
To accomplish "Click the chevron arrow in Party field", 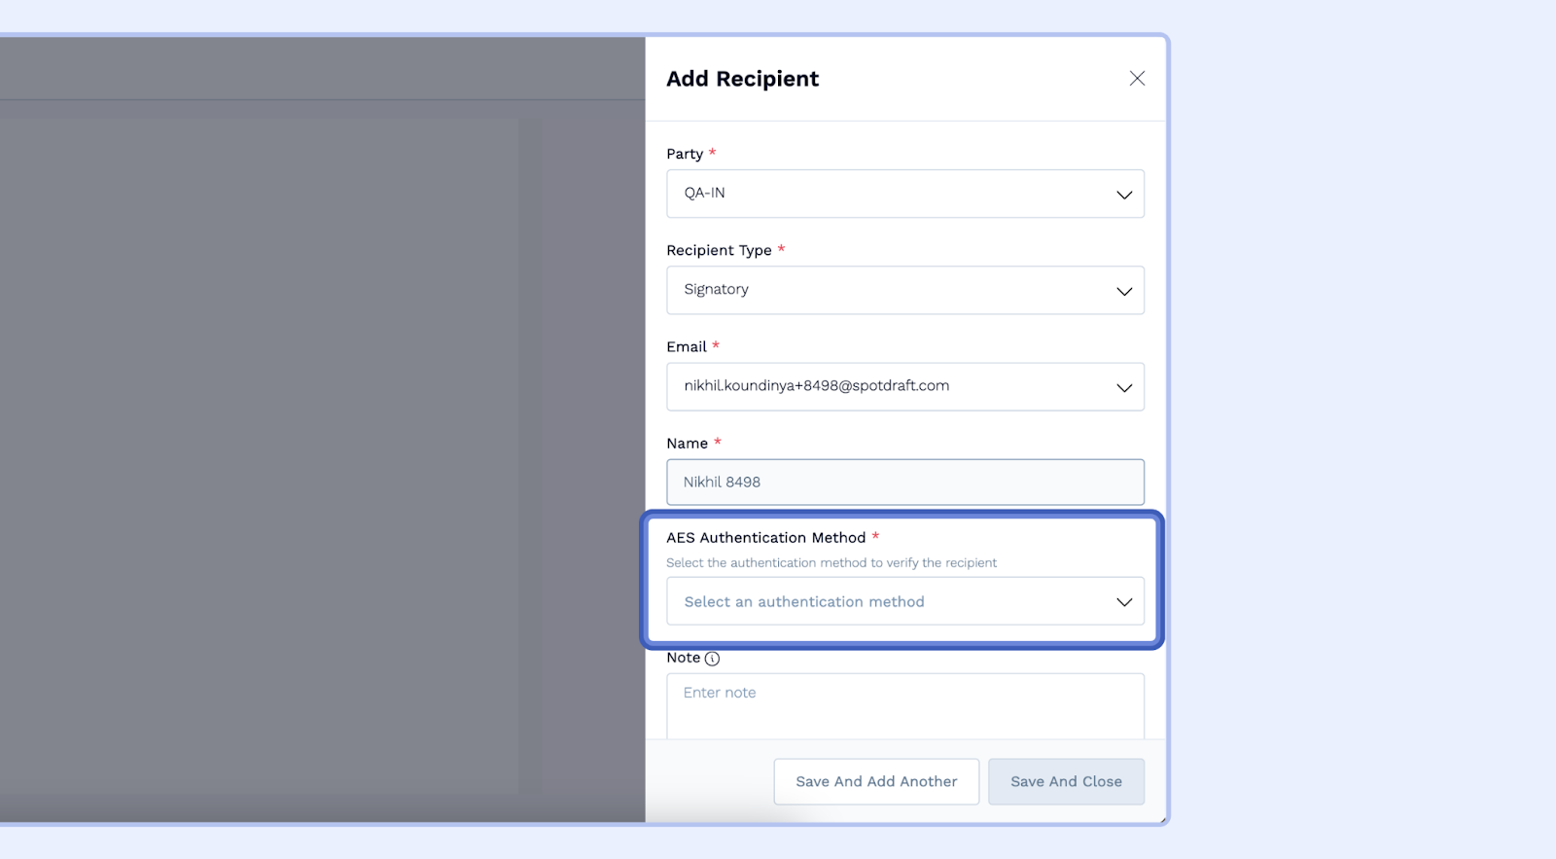I will (x=1124, y=195).
